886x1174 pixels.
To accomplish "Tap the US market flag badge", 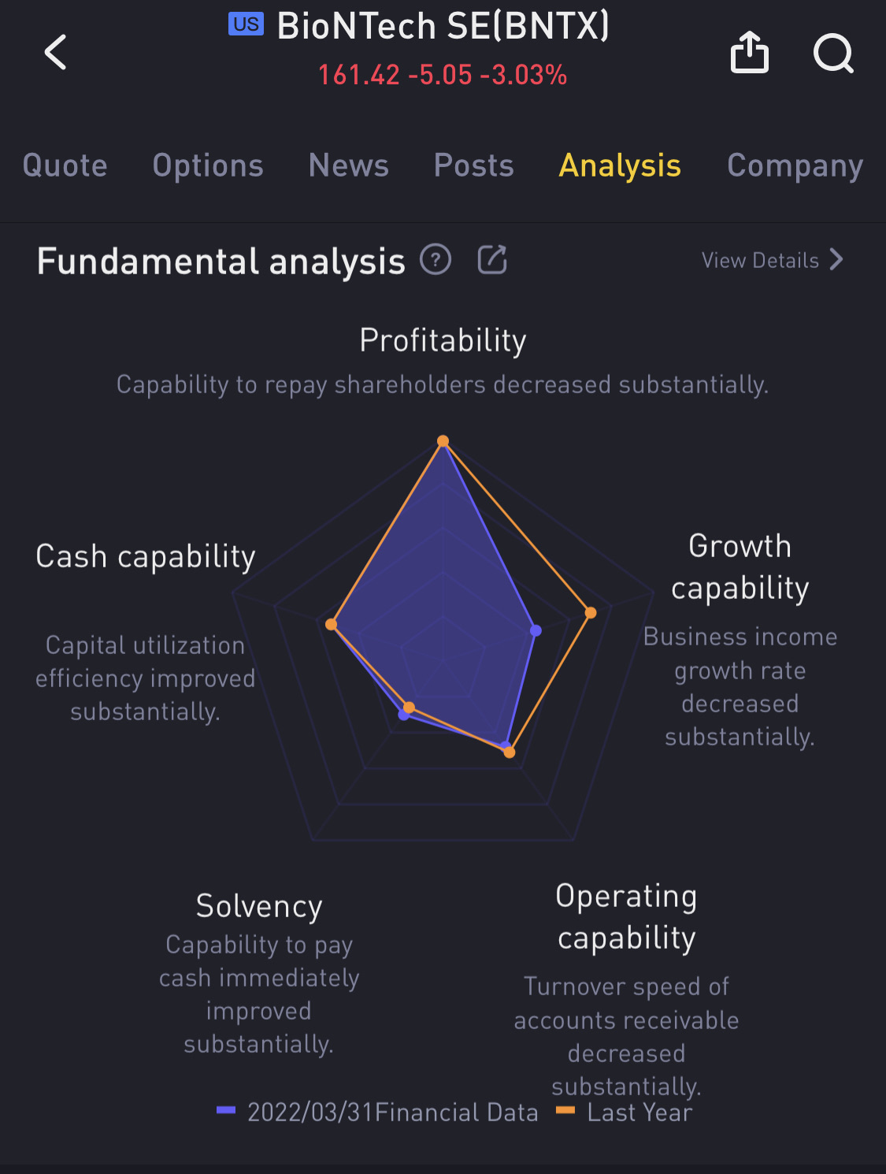I will click(246, 24).
